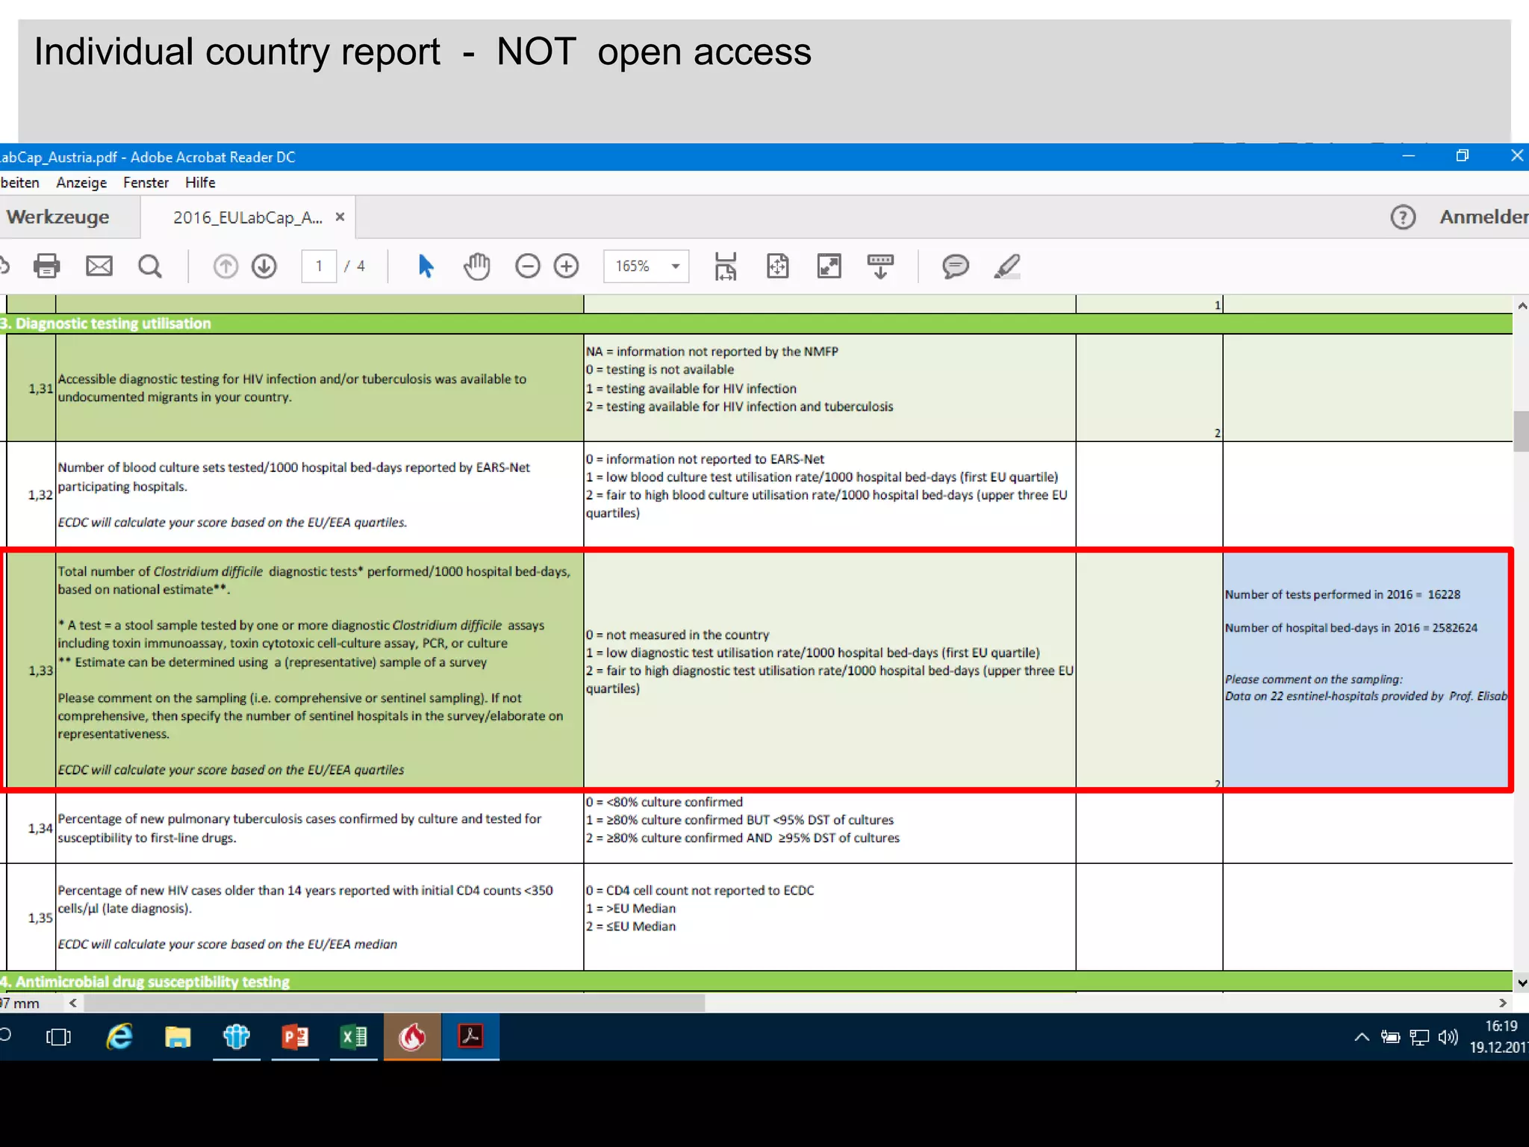
Task: Click '0 = CD4 cell count not reported' text
Action: pyautogui.click(x=700, y=890)
